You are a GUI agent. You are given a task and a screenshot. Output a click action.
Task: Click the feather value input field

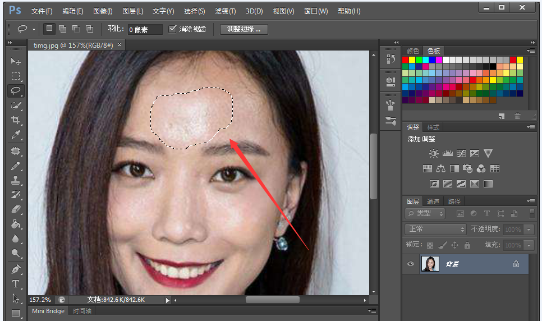145,29
